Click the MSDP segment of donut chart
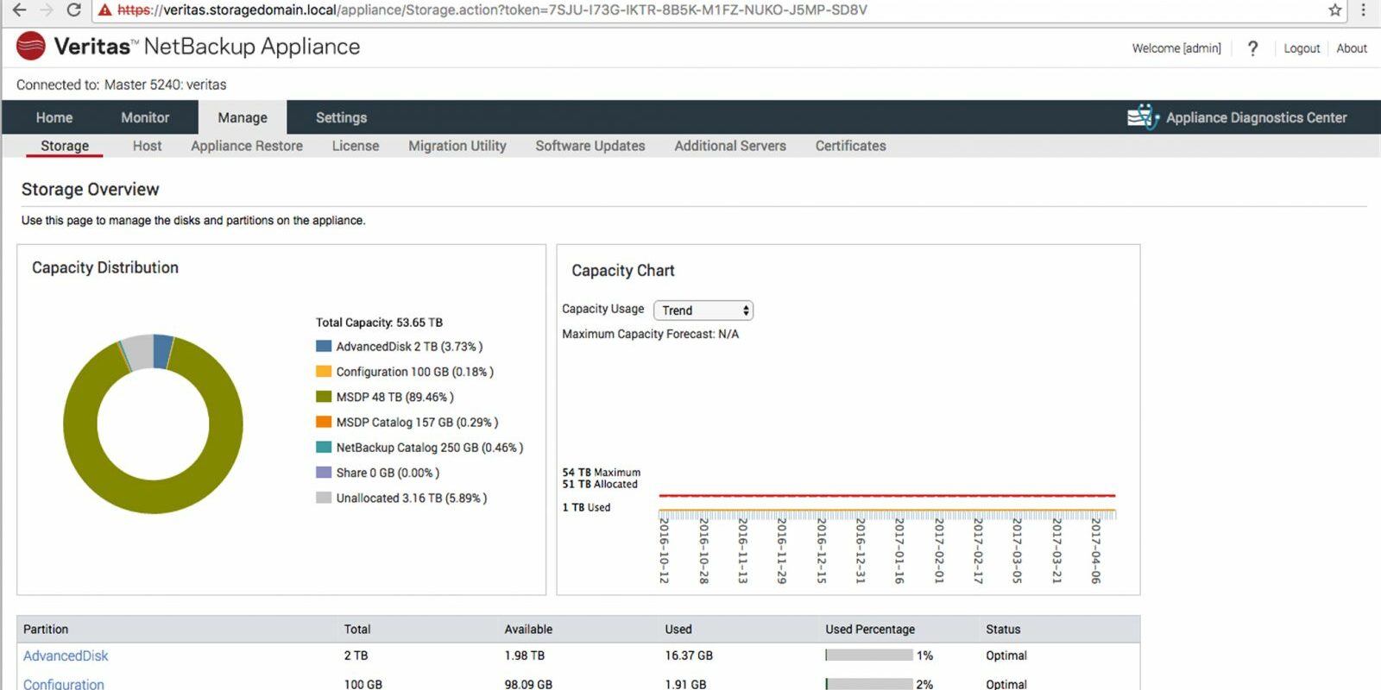Screen dimensions: 1381x690 (153, 497)
